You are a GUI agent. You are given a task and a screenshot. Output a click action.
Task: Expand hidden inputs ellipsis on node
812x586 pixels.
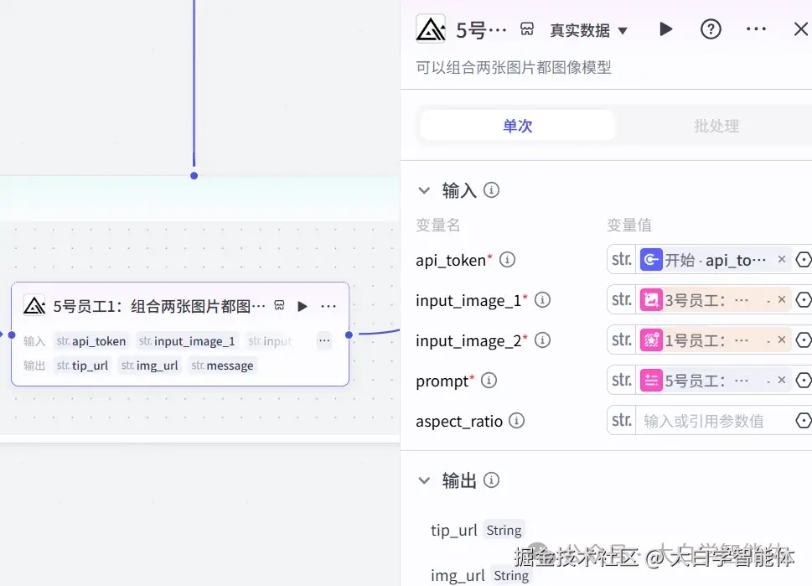pos(324,340)
